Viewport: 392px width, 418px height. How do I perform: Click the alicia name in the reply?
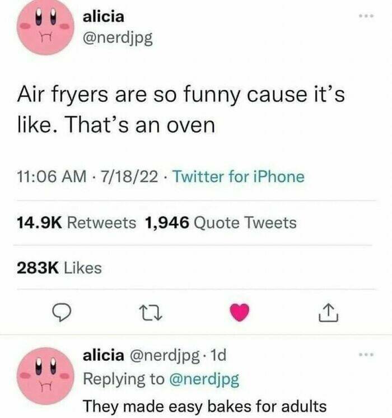pyautogui.click(x=104, y=355)
